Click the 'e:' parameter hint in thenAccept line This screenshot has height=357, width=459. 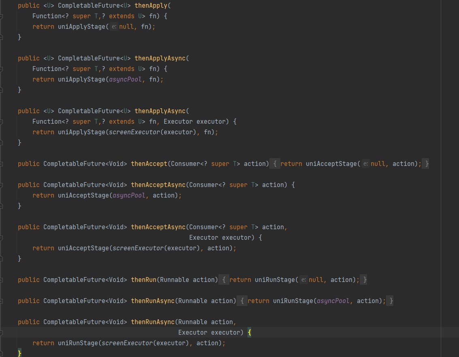[365, 164]
